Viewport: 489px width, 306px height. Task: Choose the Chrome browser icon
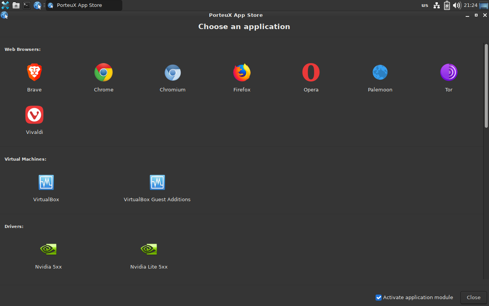104,72
